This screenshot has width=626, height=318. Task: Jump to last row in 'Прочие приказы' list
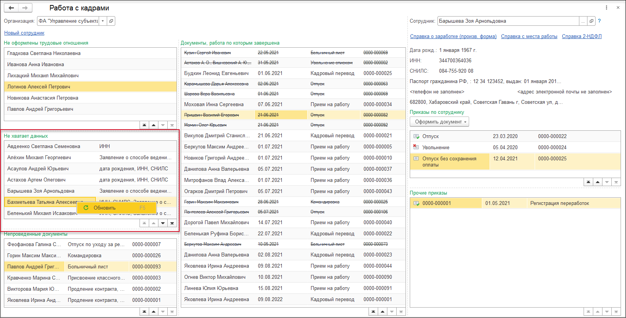click(616, 311)
